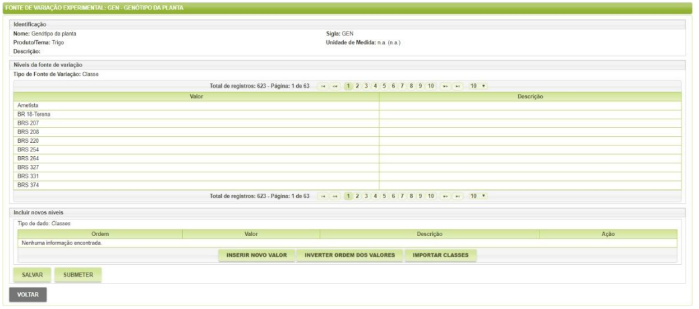Select page 7 in top paginator
This screenshot has width=699, height=309.
point(402,86)
